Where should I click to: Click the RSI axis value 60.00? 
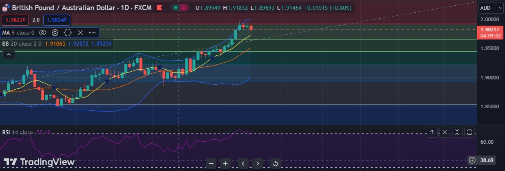point(487,142)
